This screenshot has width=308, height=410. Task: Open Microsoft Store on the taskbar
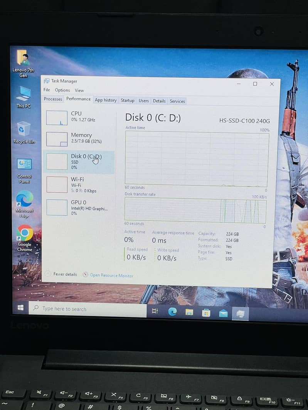pyautogui.click(x=206, y=313)
